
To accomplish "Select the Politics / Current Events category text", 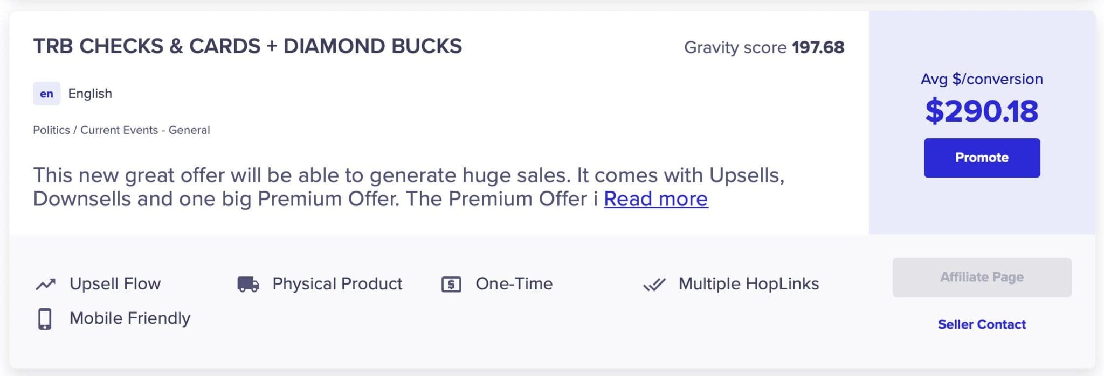I will pos(121,130).
